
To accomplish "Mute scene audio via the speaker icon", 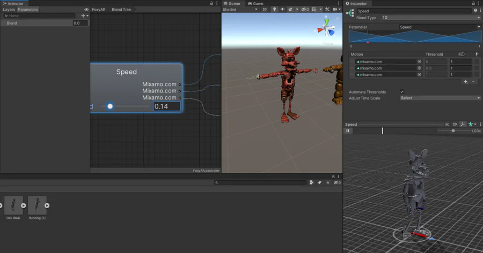I will click(x=282, y=9).
